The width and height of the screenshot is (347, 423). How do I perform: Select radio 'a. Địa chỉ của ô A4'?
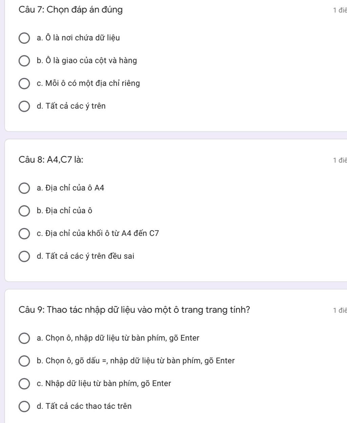(24, 188)
